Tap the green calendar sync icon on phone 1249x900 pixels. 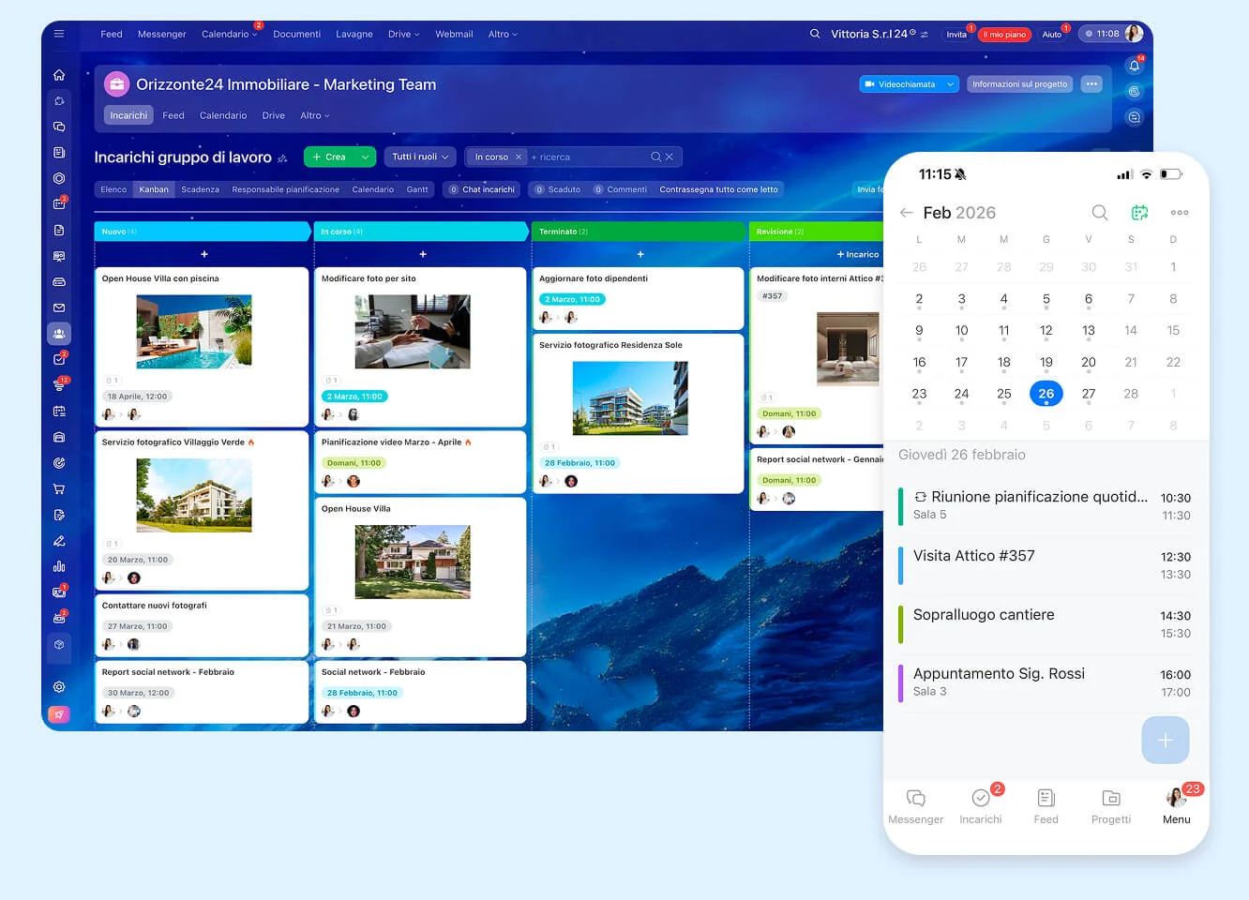click(1139, 213)
